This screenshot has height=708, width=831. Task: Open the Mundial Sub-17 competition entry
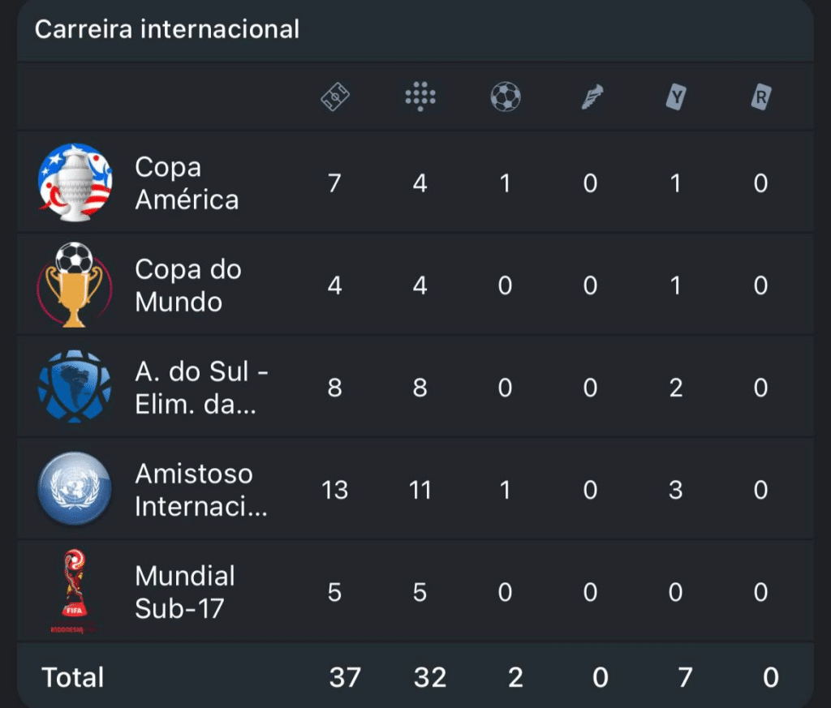tap(185, 592)
